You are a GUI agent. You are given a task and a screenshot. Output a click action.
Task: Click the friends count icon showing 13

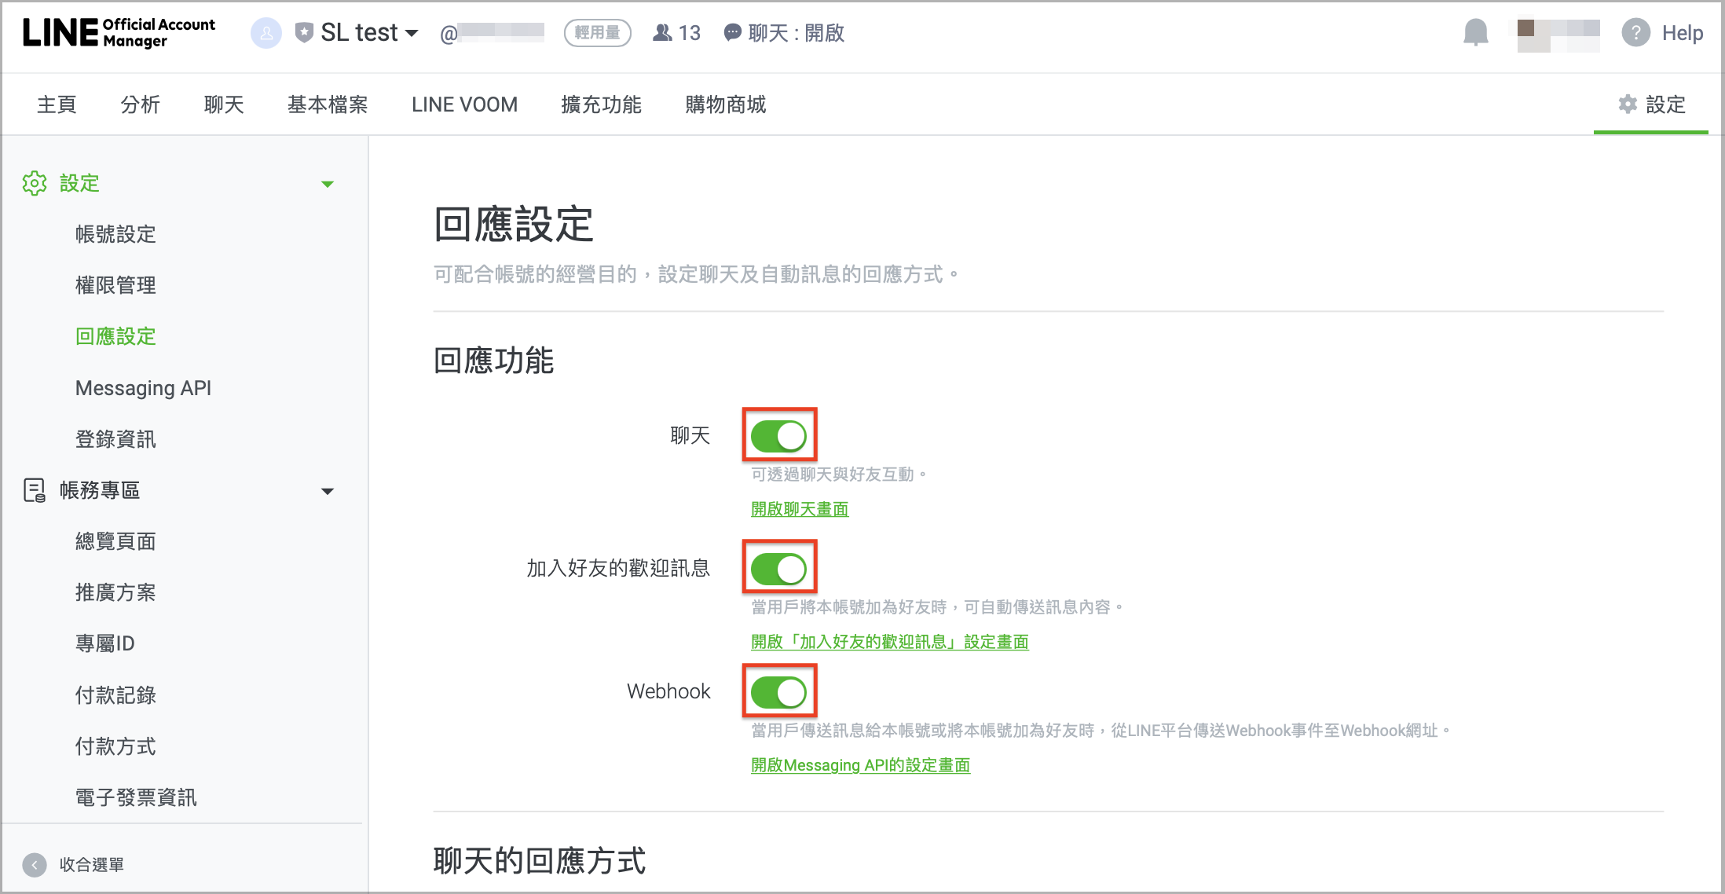pyautogui.click(x=663, y=33)
